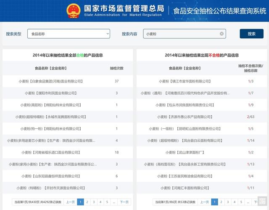
Task: Go to page 4 of qualified list
Action: 100,202
